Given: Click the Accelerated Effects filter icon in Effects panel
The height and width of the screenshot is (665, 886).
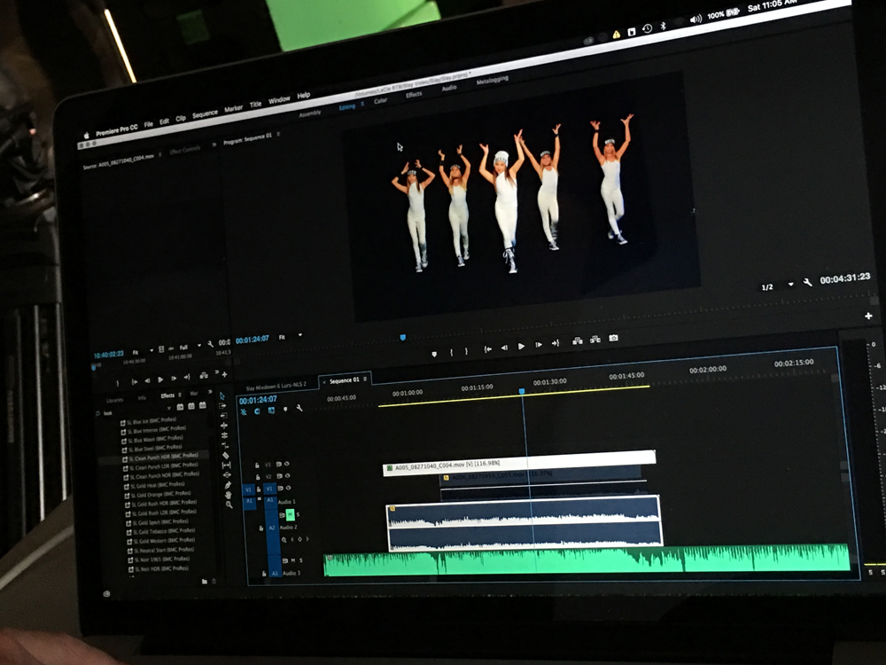Looking at the screenshot, I should [180, 407].
